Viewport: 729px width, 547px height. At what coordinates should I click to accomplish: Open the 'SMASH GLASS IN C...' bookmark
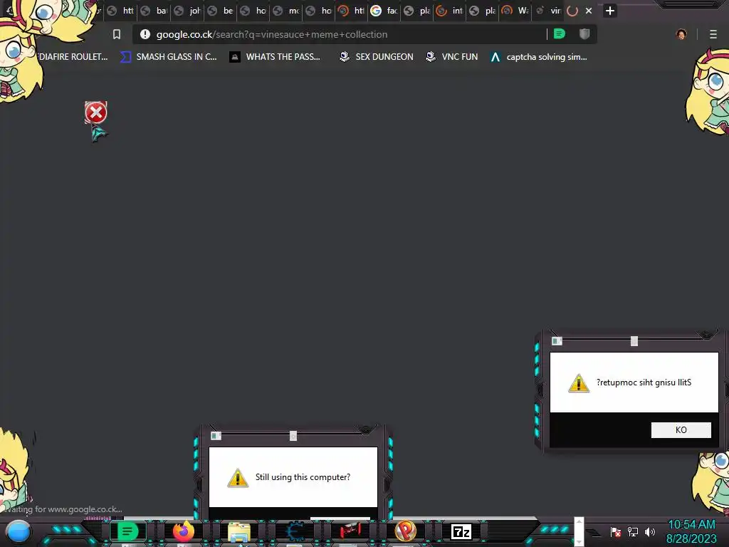pyautogui.click(x=169, y=57)
